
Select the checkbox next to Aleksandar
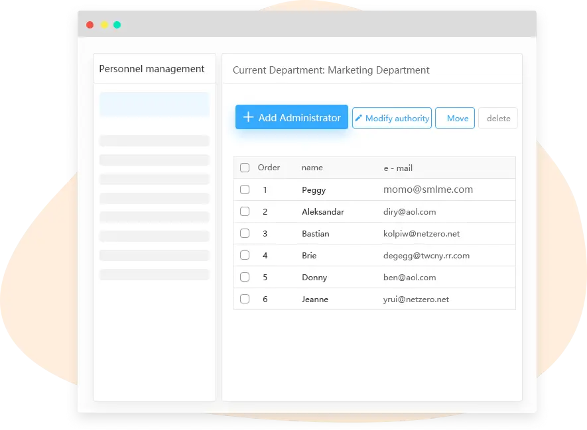coord(245,211)
